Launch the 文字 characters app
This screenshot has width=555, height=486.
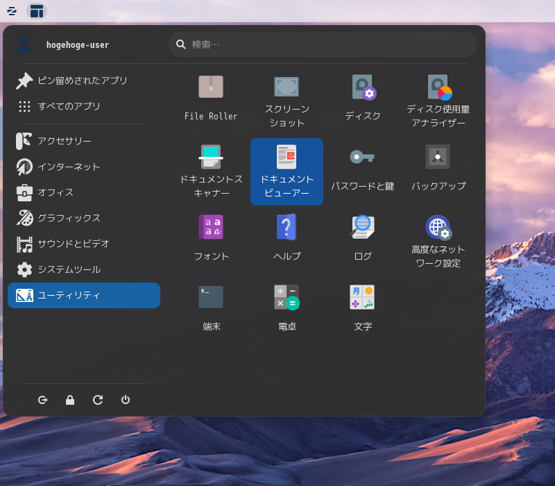click(x=362, y=312)
